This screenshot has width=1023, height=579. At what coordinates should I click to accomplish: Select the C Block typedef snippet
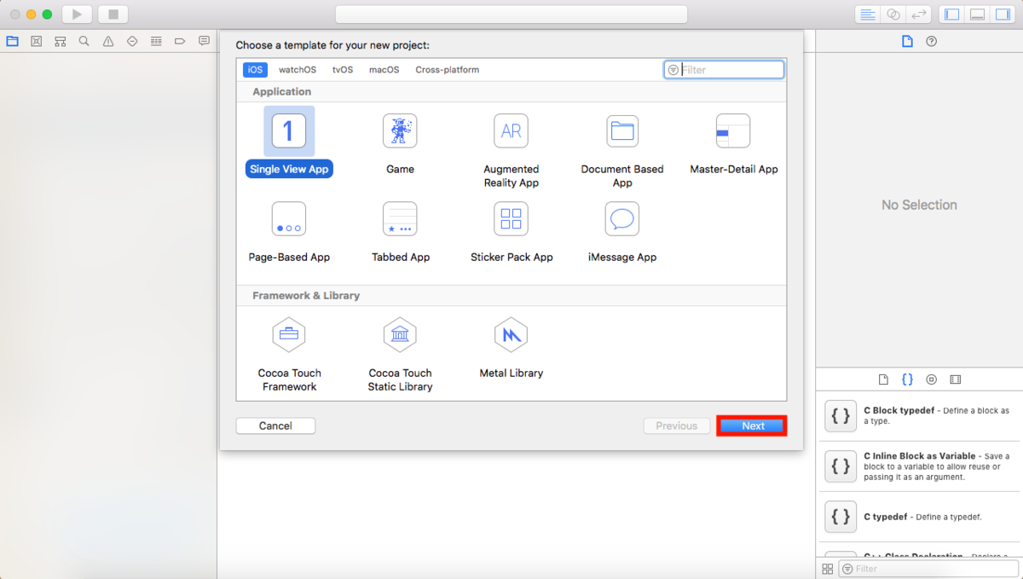pos(920,416)
